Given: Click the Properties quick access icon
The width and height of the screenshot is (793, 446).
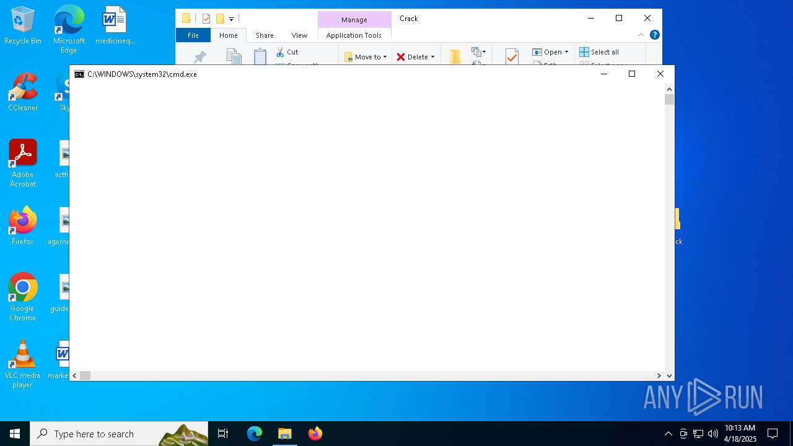Looking at the screenshot, I should point(206,19).
